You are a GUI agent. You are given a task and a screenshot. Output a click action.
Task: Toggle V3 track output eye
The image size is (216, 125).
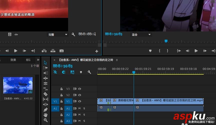(x=80, y=89)
